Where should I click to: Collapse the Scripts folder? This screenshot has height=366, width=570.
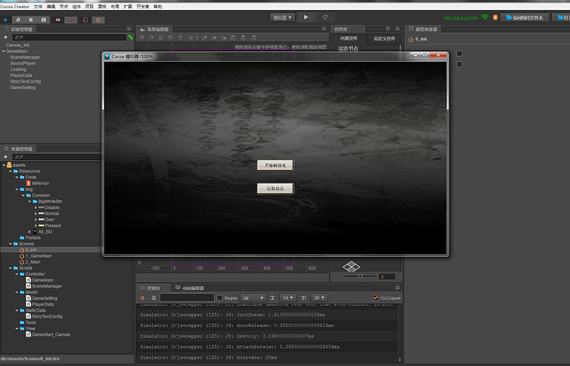[x=10, y=268]
